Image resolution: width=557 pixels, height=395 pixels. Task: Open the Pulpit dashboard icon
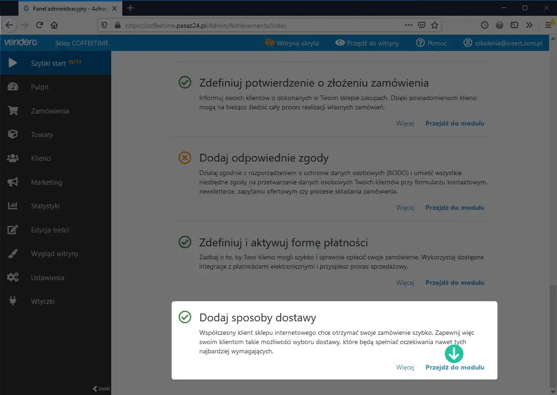coord(13,87)
